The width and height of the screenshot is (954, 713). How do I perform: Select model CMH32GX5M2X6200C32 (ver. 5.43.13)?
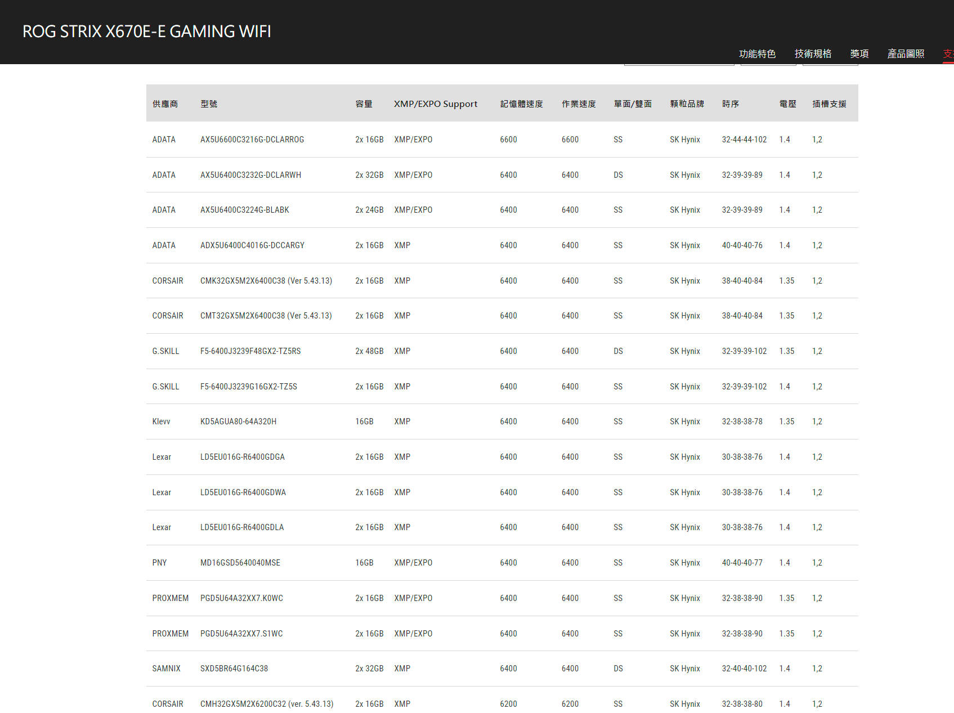tap(267, 704)
